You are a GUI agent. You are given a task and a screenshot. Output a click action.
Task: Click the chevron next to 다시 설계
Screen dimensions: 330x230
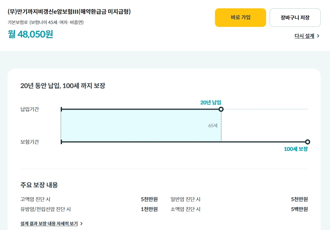(318, 36)
